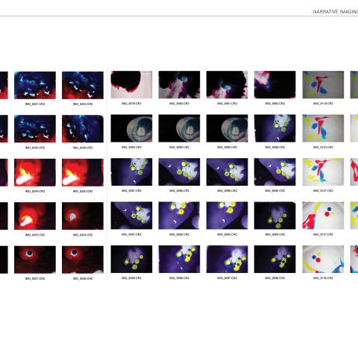
Task: Click the IMG_9087.CR2 purple thumbnail with yellow dots
Action: pyautogui.click(x=131, y=172)
